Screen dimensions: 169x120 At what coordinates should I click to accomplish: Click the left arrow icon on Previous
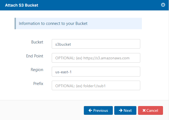tap(90, 110)
